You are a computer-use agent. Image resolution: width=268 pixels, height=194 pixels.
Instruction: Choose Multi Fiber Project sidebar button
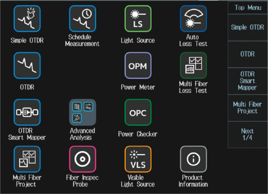pos(248,108)
